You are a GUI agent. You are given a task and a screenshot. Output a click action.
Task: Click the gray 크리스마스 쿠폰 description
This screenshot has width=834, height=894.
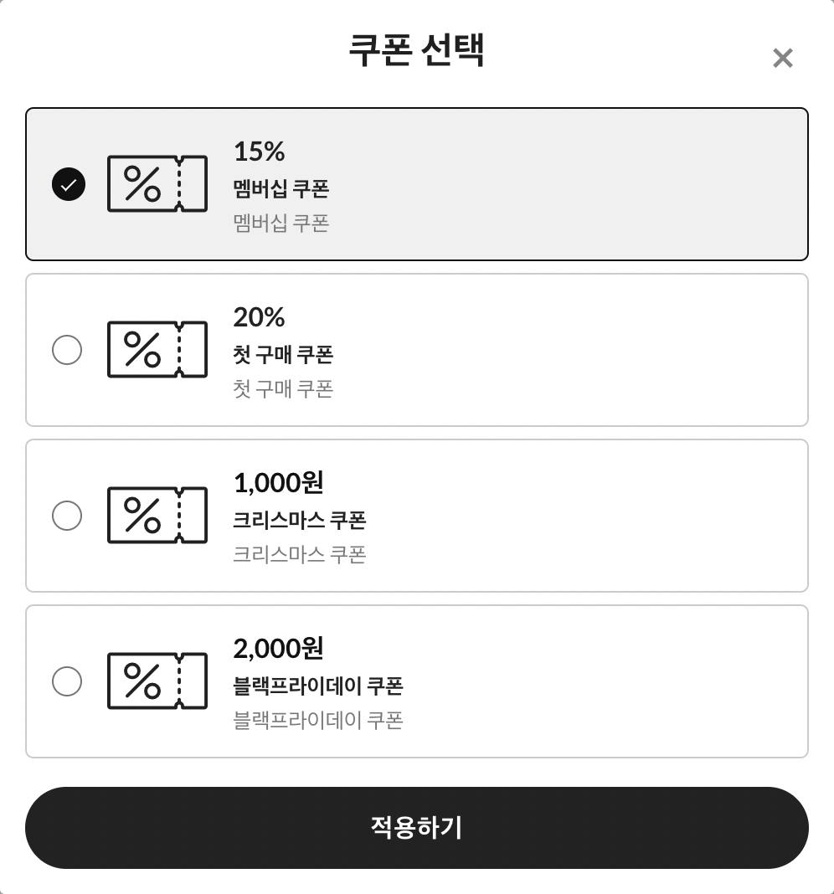coord(300,554)
